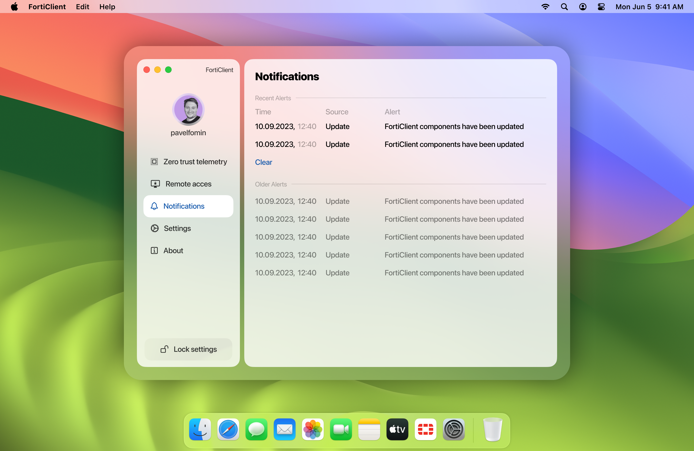Open Control Center in menu bar
The width and height of the screenshot is (694, 451).
601,7
